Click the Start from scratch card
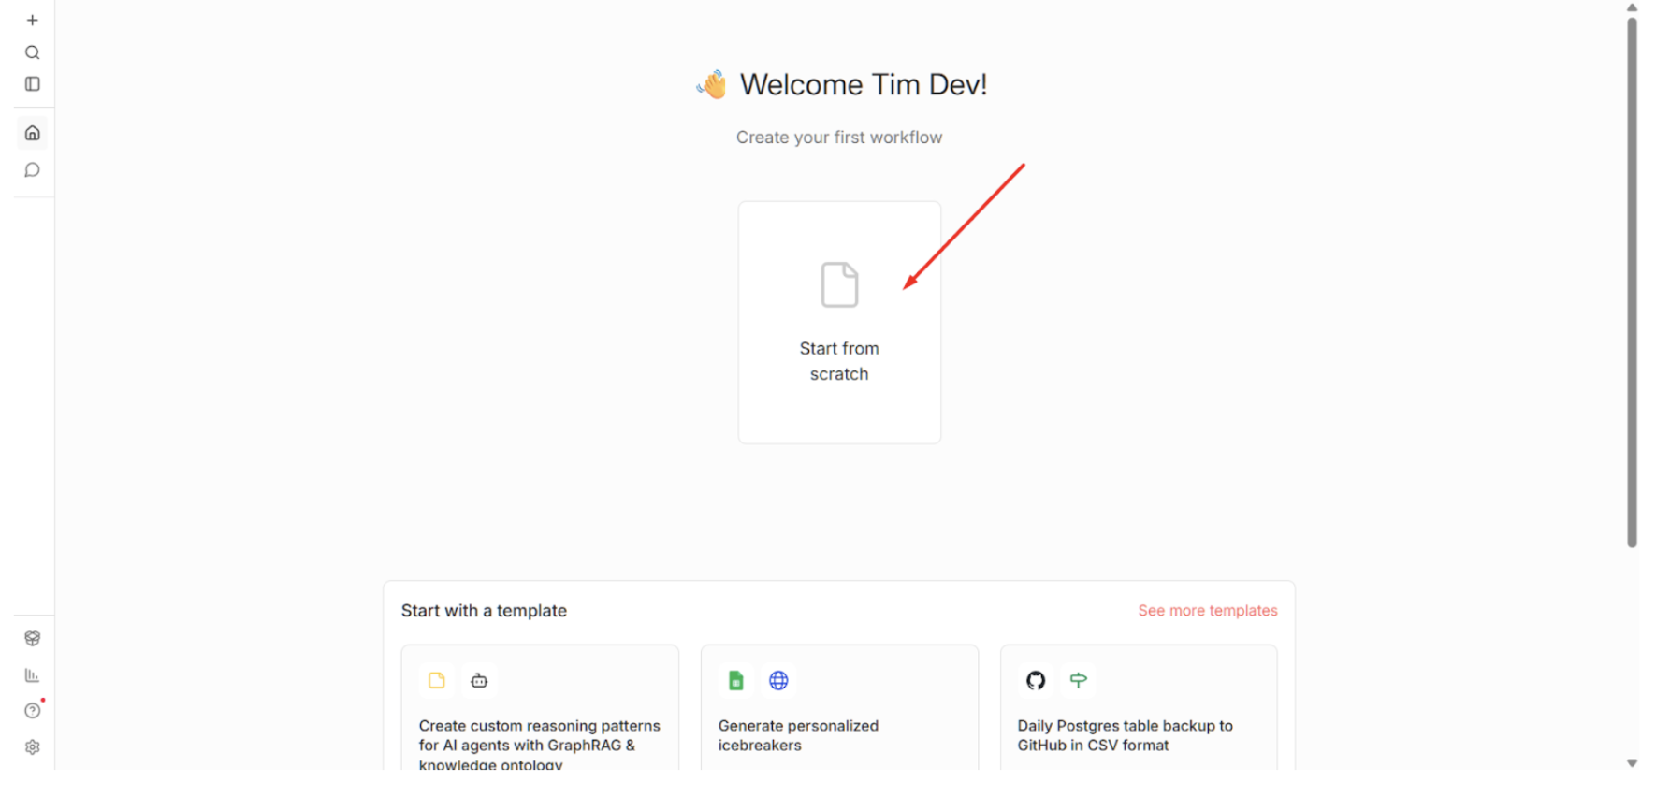This screenshot has height=797, width=1656. 839,323
